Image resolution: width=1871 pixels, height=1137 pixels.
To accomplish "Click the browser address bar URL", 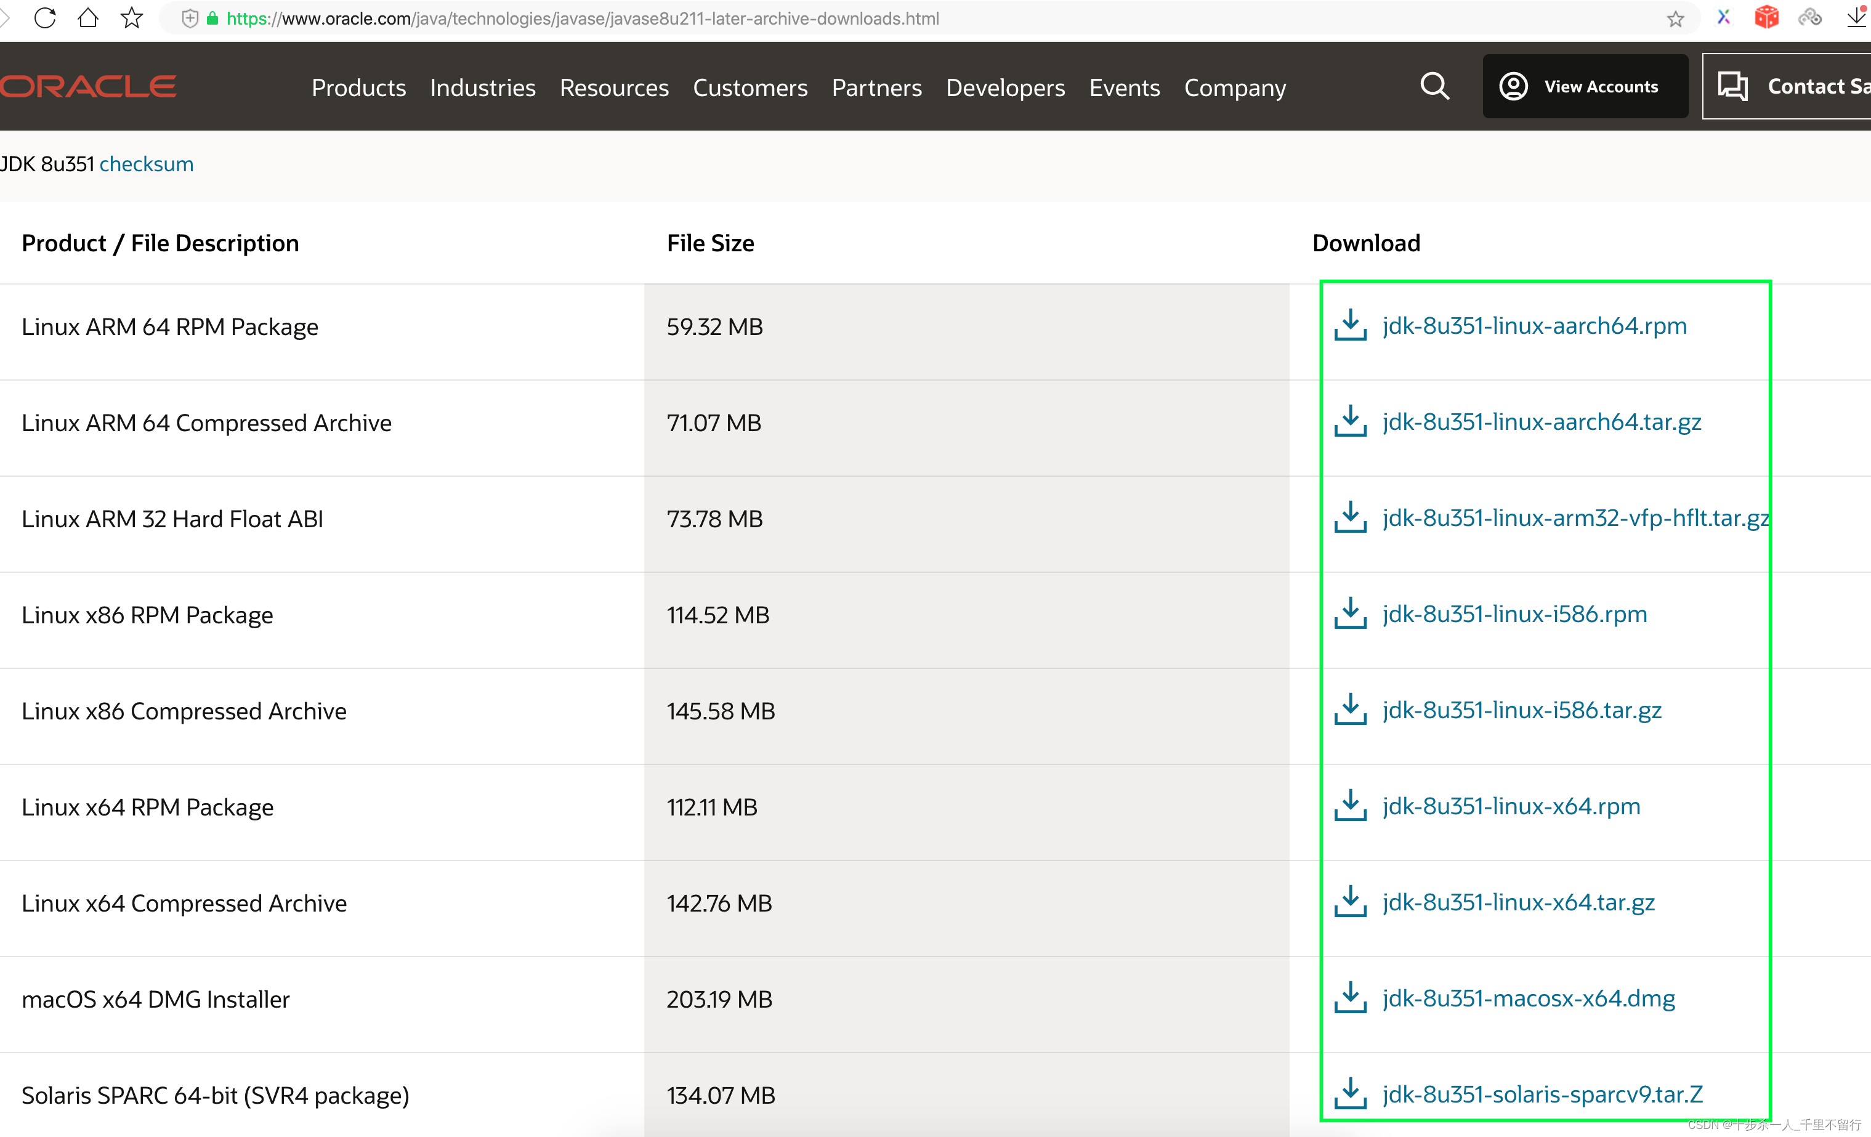I will click(583, 19).
